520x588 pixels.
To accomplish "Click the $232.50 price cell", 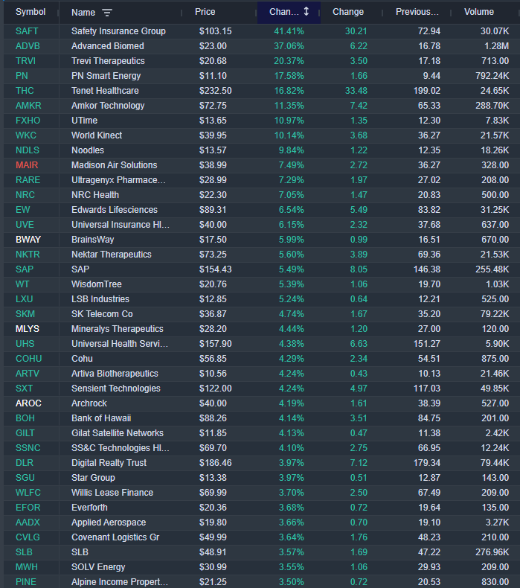I will (x=215, y=91).
